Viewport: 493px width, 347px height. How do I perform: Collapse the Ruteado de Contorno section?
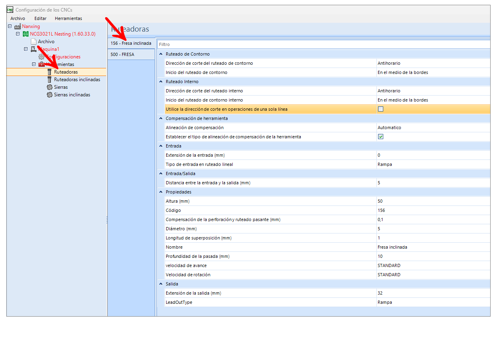pyautogui.click(x=161, y=54)
